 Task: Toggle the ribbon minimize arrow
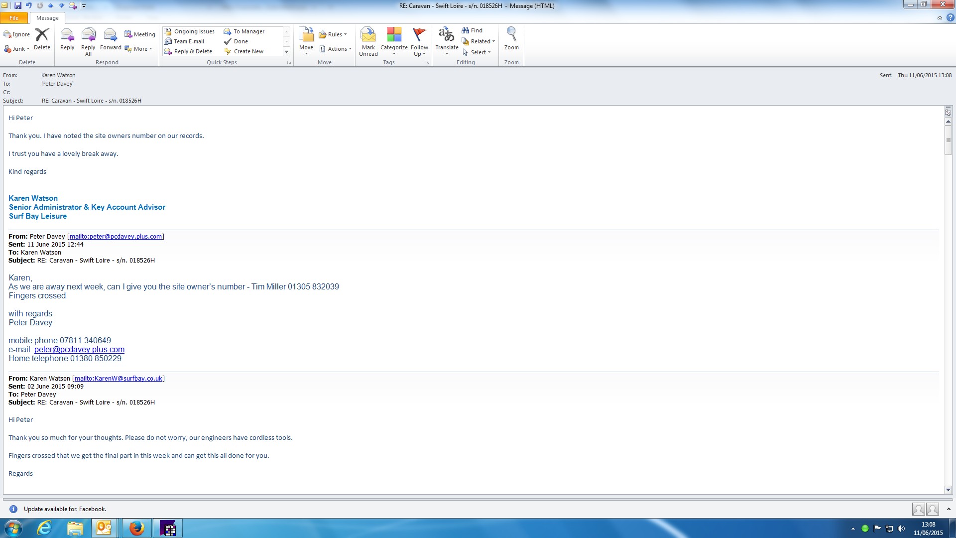click(x=940, y=18)
